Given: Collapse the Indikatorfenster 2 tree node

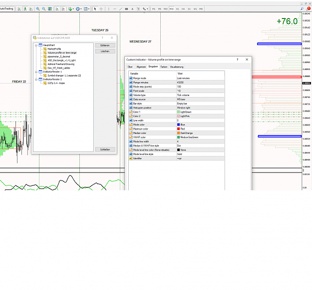Looking at the screenshot, I should [36, 79].
